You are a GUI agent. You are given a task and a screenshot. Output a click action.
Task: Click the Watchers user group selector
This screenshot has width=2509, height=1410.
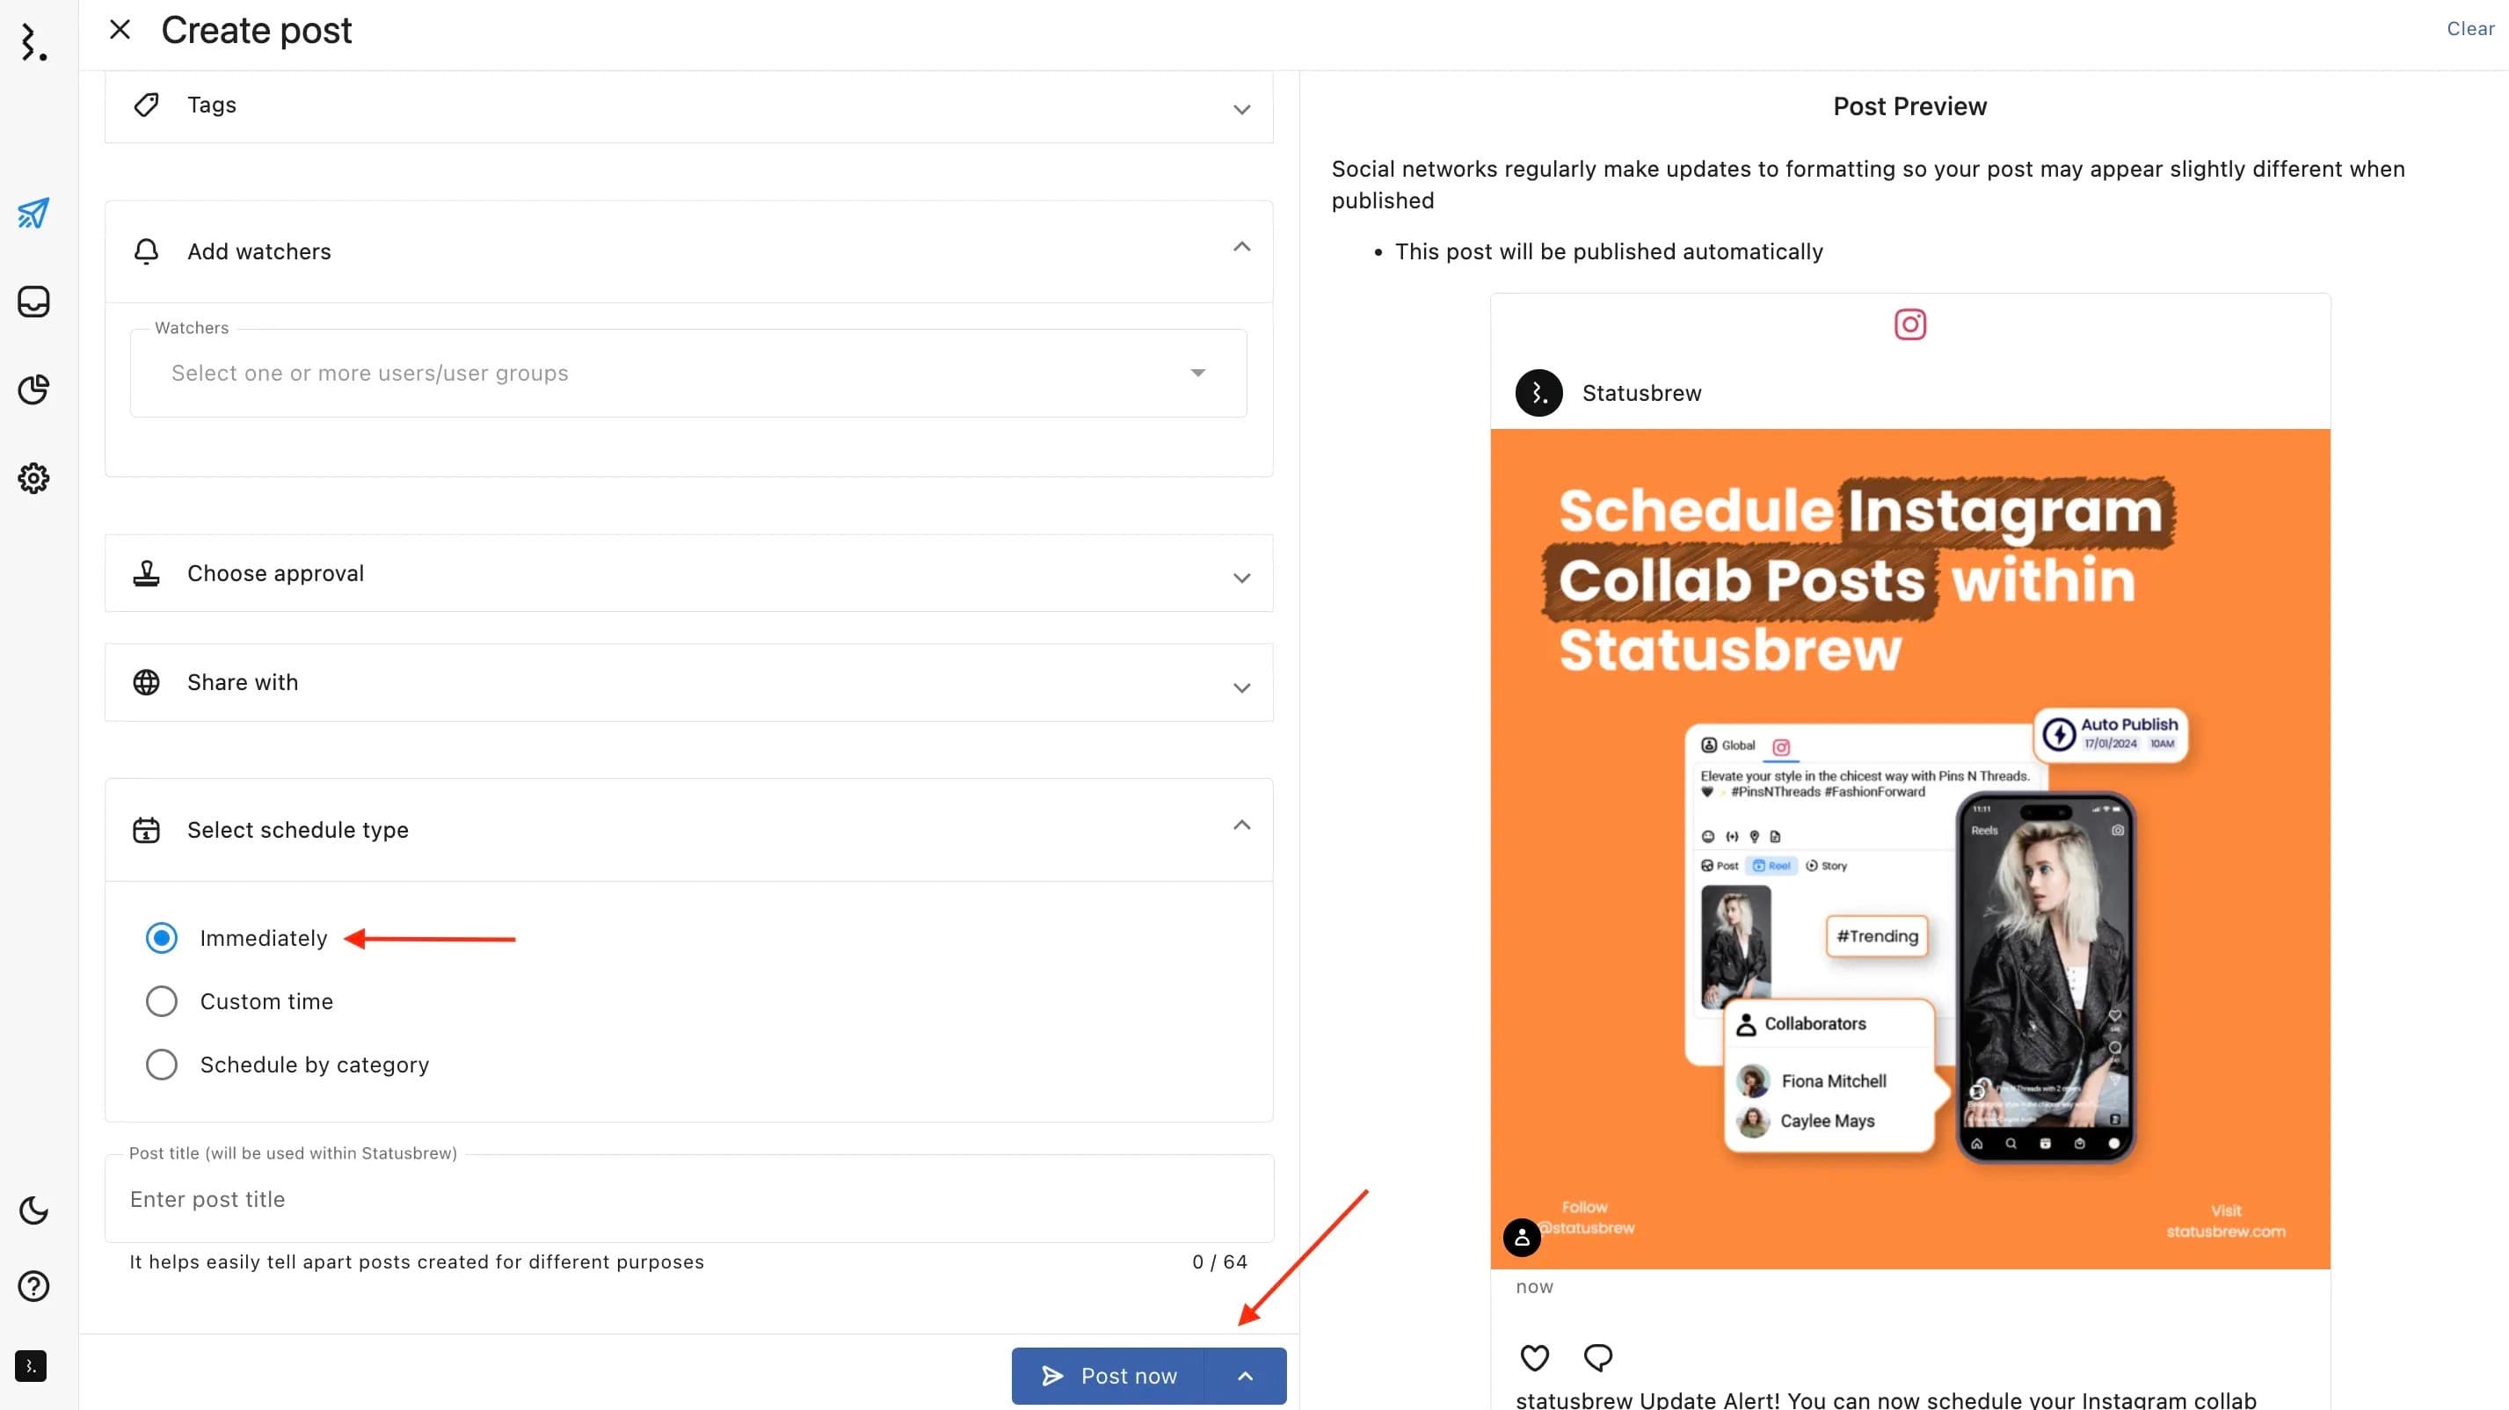pyautogui.click(x=687, y=373)
